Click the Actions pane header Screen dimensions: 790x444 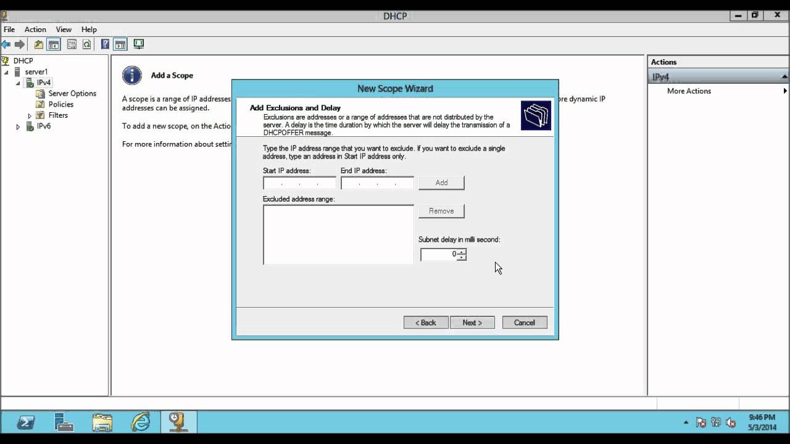point(718,62)
